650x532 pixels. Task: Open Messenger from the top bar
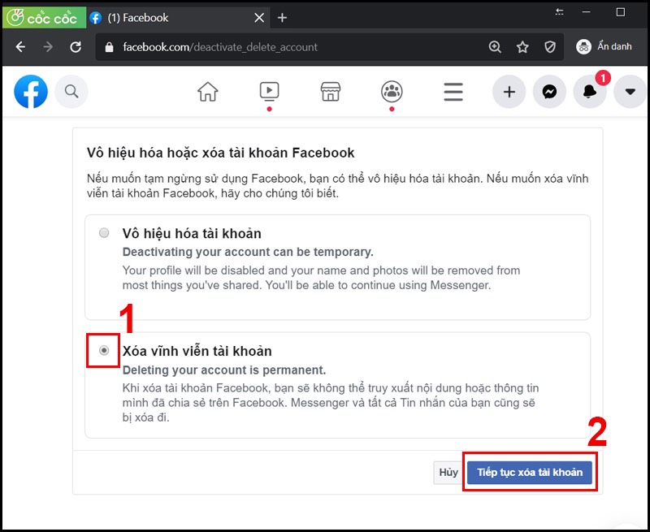549,92
